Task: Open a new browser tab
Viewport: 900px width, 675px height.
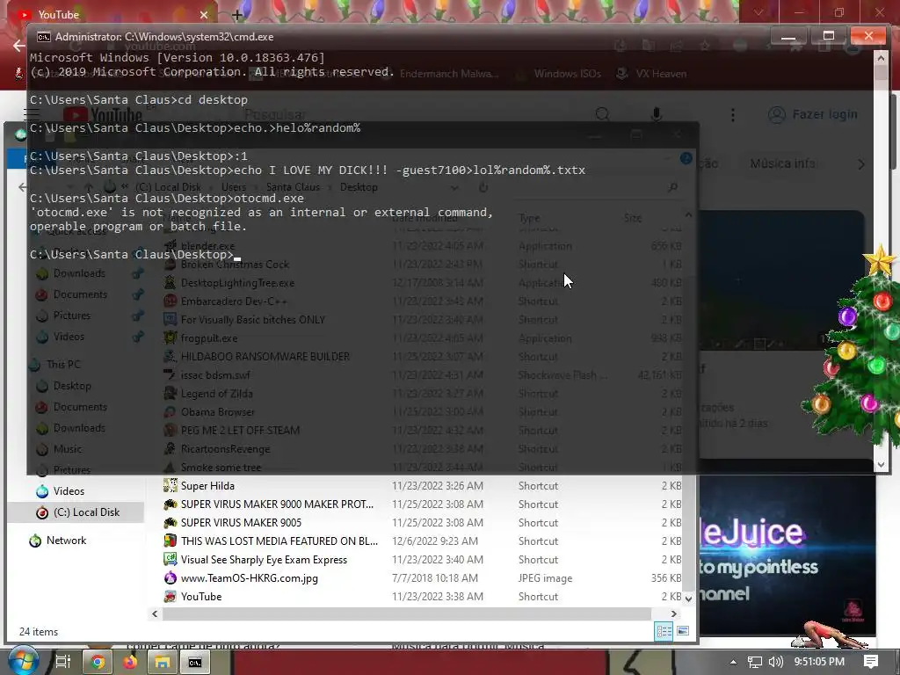Action: (237, 14)
